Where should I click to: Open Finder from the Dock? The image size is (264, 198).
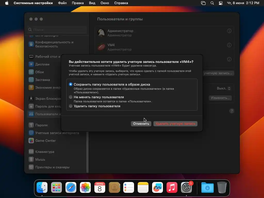click(x=42, y=187)
